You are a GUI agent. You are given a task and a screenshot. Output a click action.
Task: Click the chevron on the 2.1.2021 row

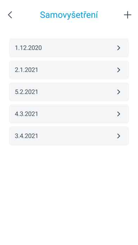click(x=119, y=70)
